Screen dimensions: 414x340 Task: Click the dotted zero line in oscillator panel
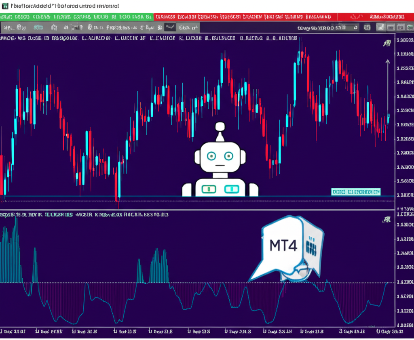point(202,282)
